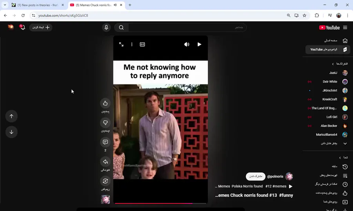353x211 pixels.
Task: Share the short using arrow icon
Action: (105, 162)
